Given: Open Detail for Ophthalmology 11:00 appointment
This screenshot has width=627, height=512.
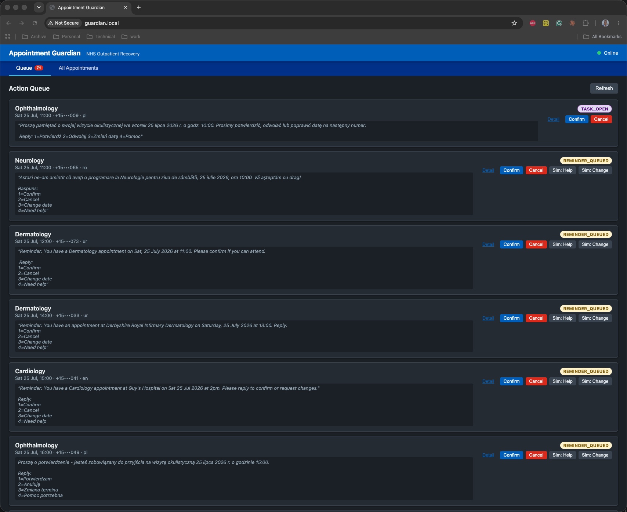Looking at the screenshot, I should pyautogui.click(x=553, y=119).
